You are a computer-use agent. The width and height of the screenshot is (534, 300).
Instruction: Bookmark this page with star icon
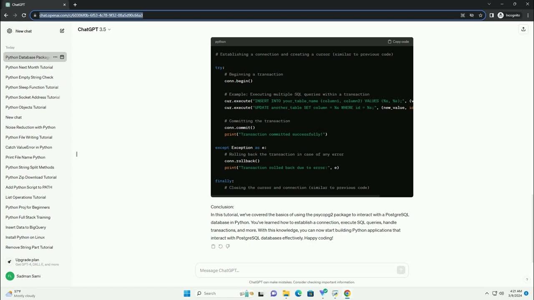(x=481, y=15)
